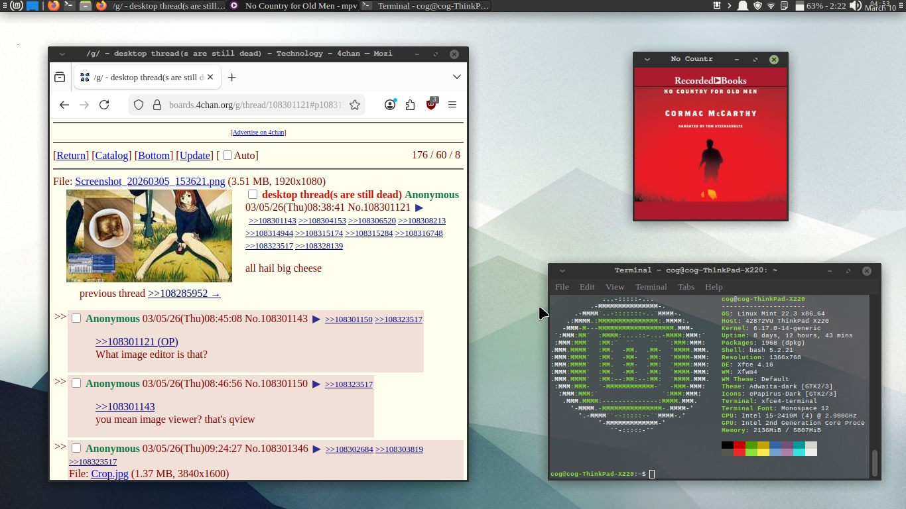Open the file manager launcher in the panel
Screen dimensions: 906x509
coord(85,6)
